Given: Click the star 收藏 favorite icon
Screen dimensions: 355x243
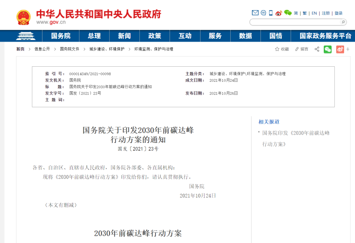Looking at the screenshot, I should (x=282, y=49).
